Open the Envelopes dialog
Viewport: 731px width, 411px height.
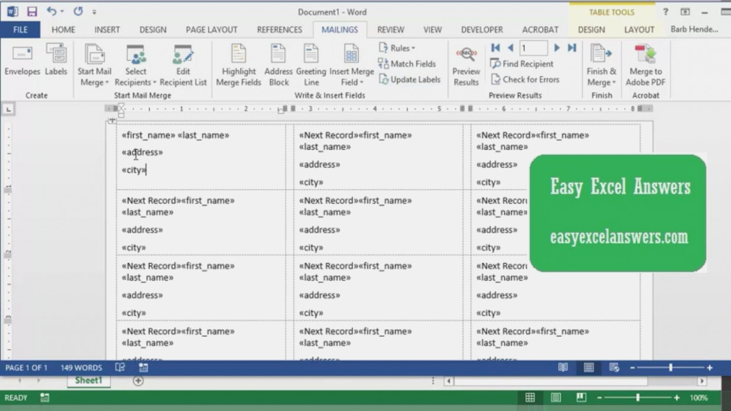pyautogui.click(x=22, y=62)
